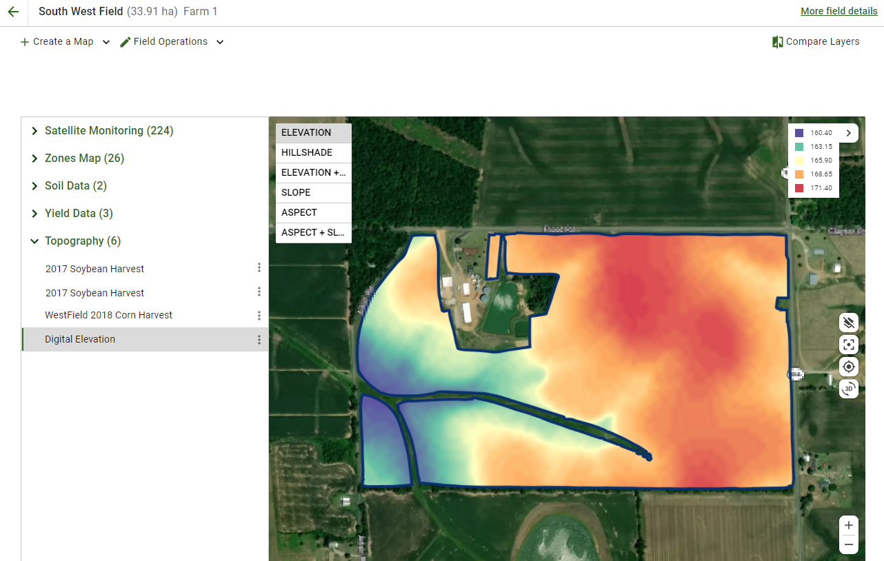Open the More field details link
Image resolution: width=884 pixels, height=561 pixels.
(x=839, y=12)
